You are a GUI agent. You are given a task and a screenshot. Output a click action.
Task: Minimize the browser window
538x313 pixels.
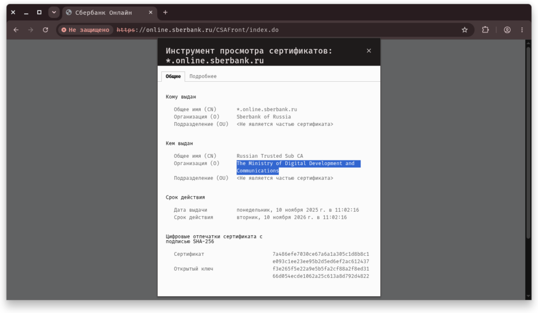26,13
